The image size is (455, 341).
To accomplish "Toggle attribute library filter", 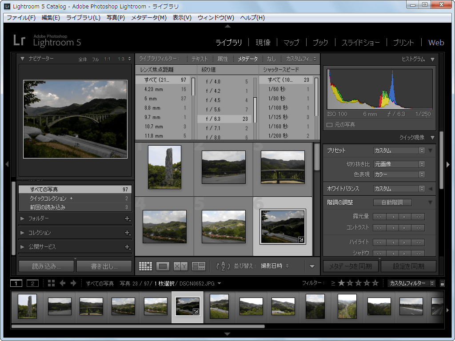I will point(223,59).
